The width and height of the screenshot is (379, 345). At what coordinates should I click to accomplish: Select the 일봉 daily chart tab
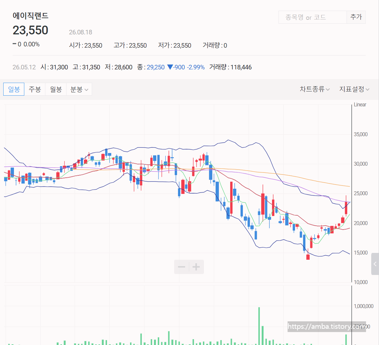[14, 89]
